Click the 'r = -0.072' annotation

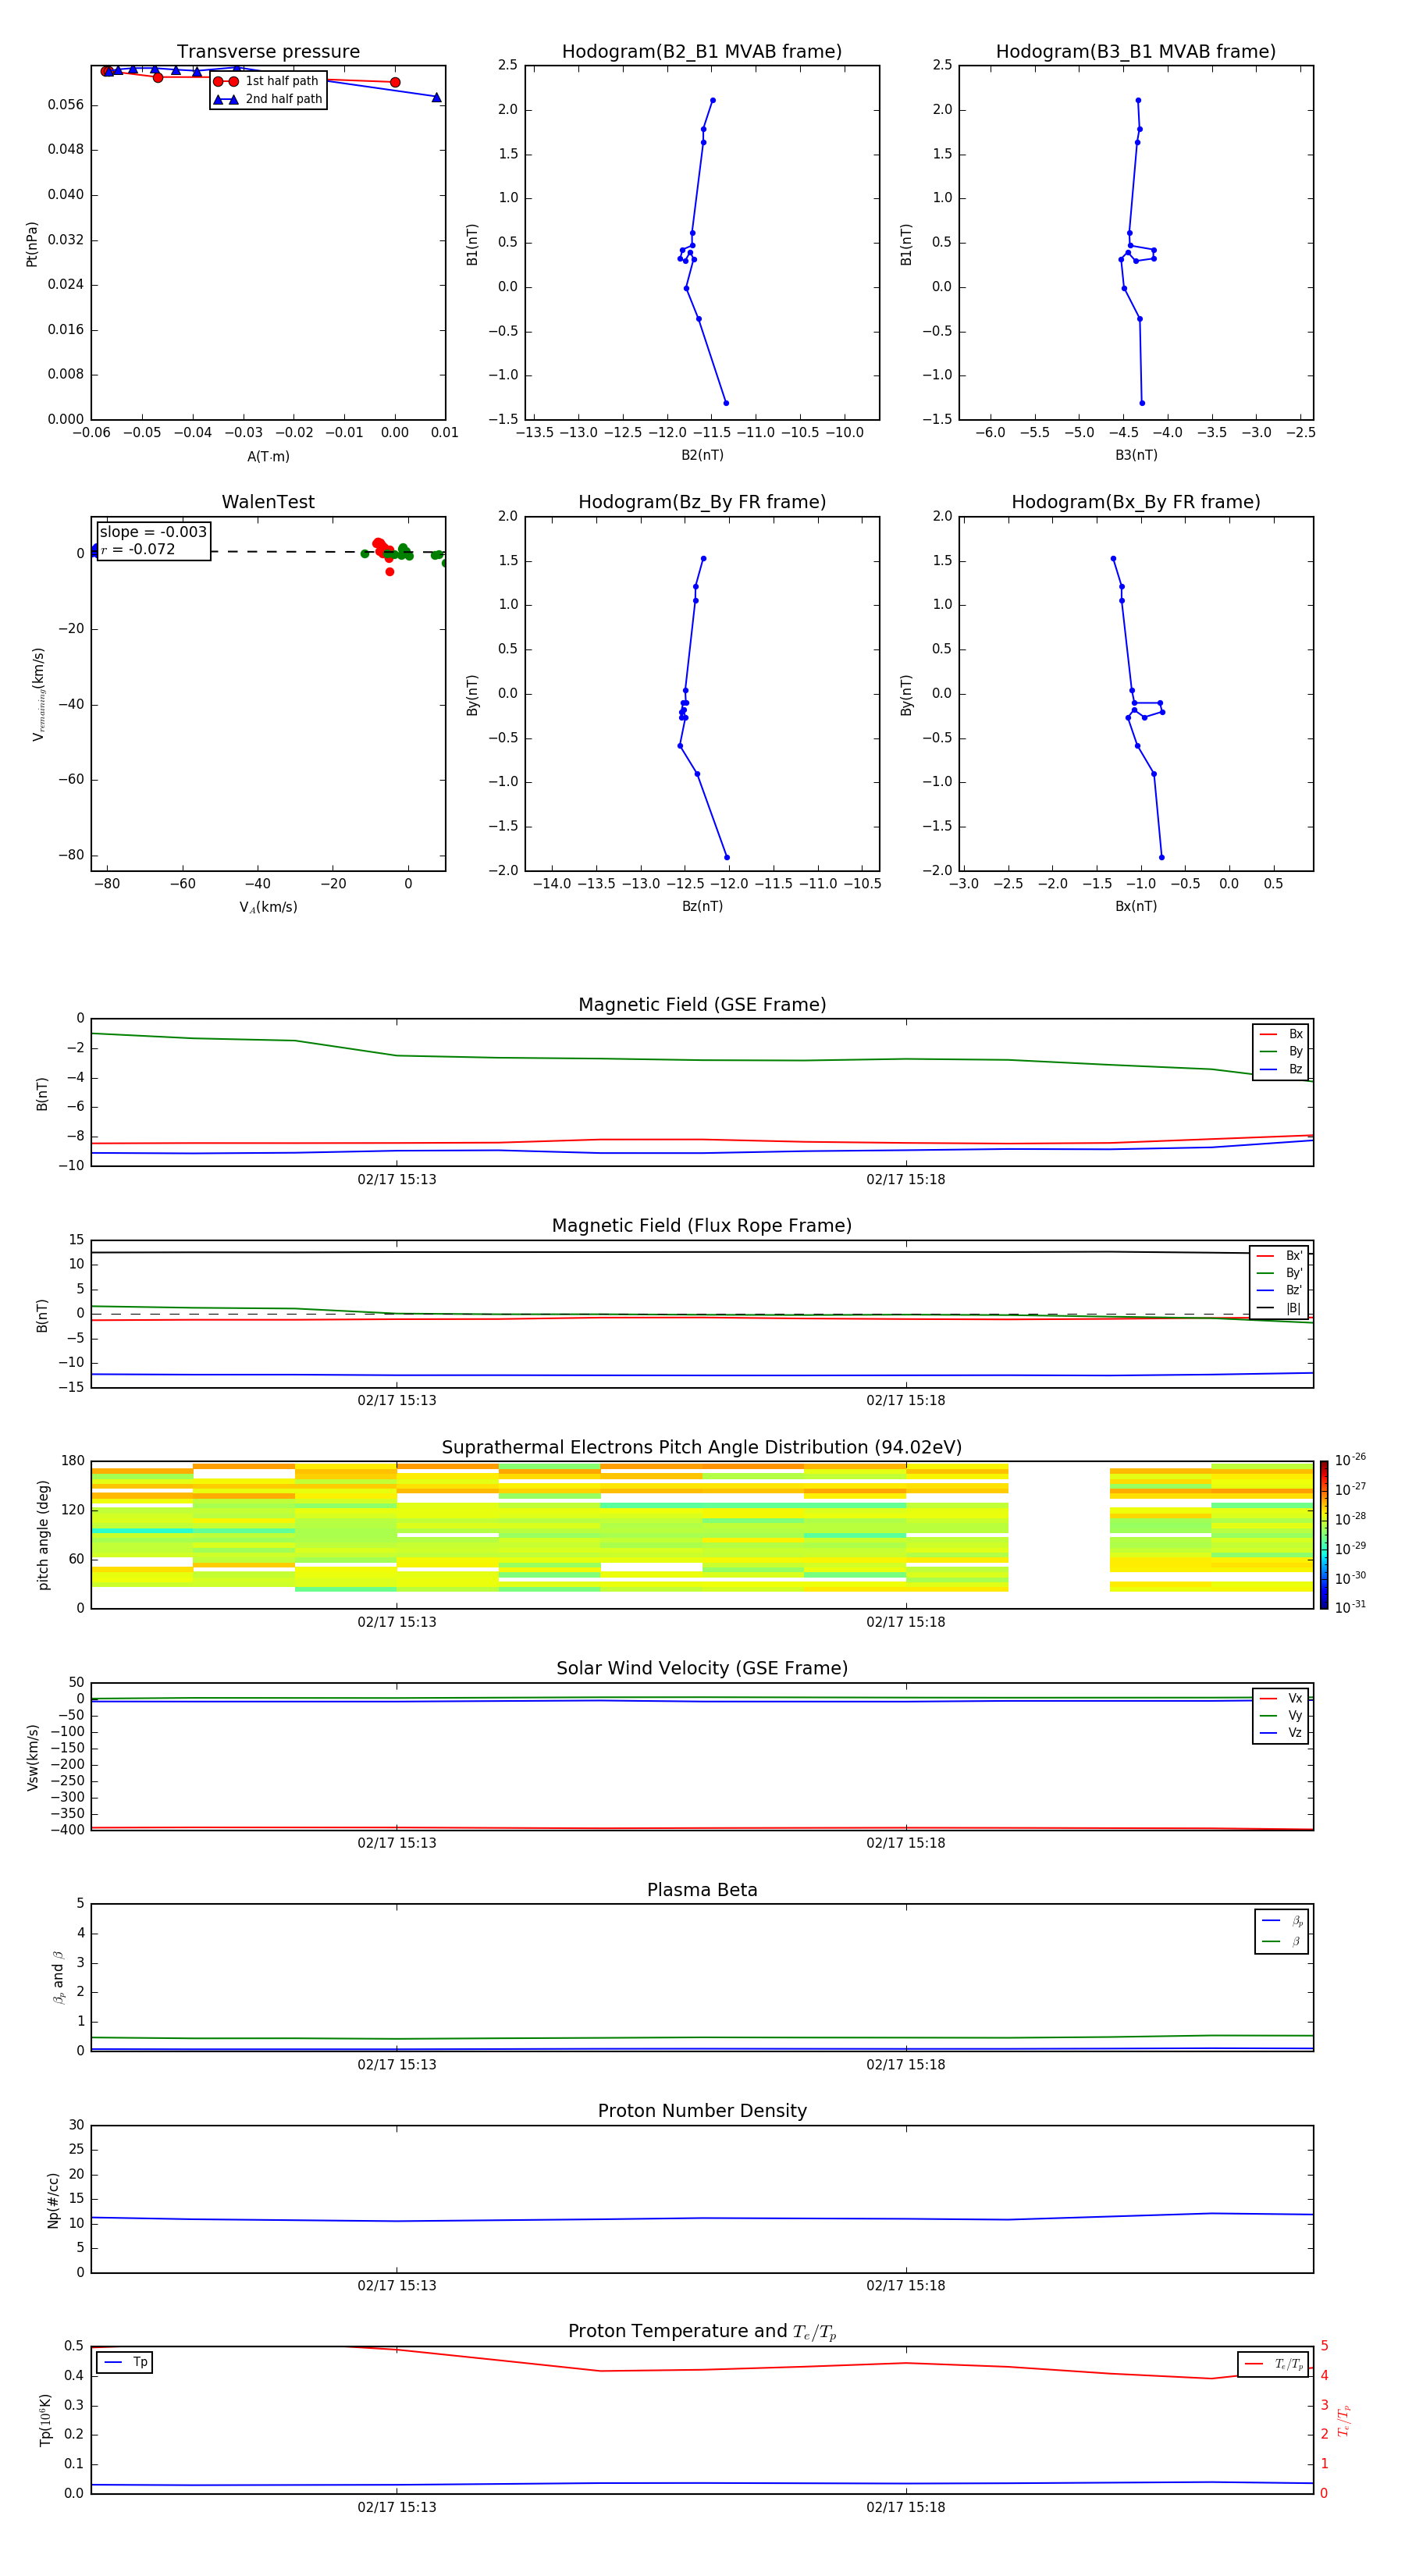138,549
